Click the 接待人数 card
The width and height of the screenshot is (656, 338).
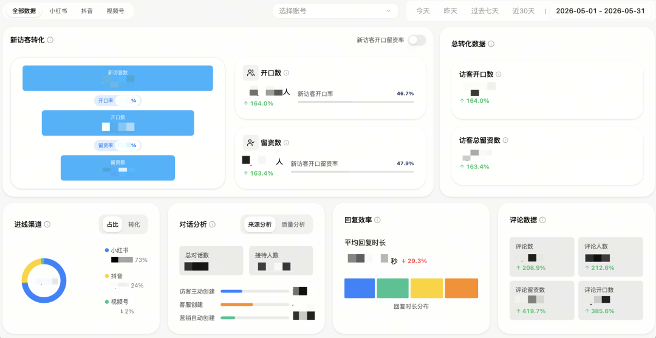click(281, 261)
